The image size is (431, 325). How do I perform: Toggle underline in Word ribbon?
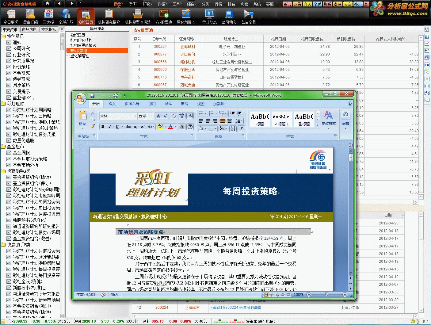click(117, 127)
